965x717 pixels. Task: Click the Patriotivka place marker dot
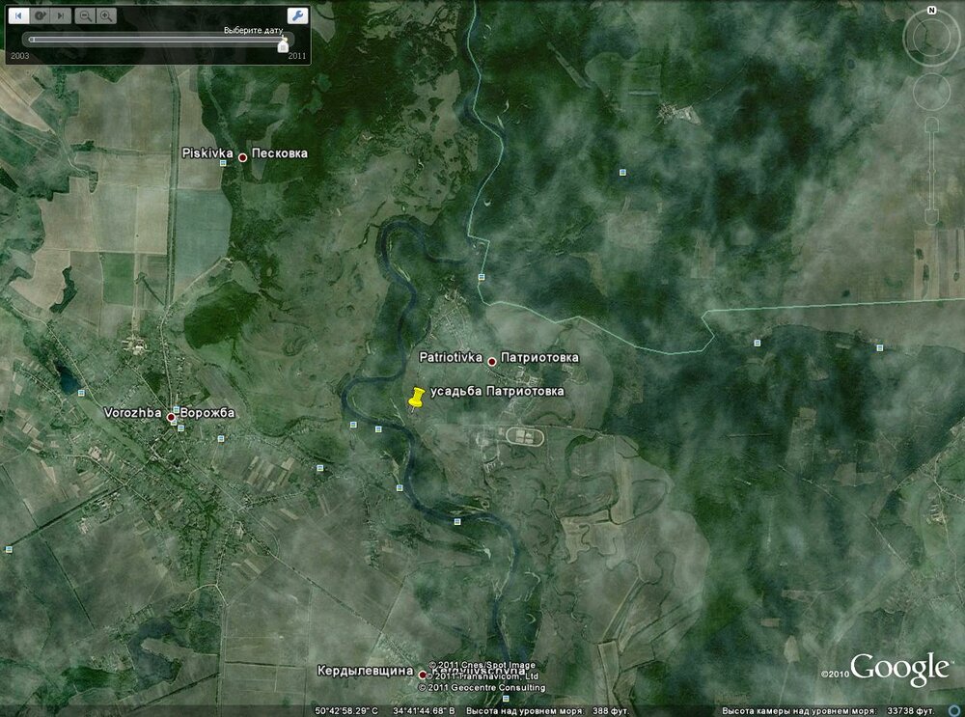click(492, 362)
